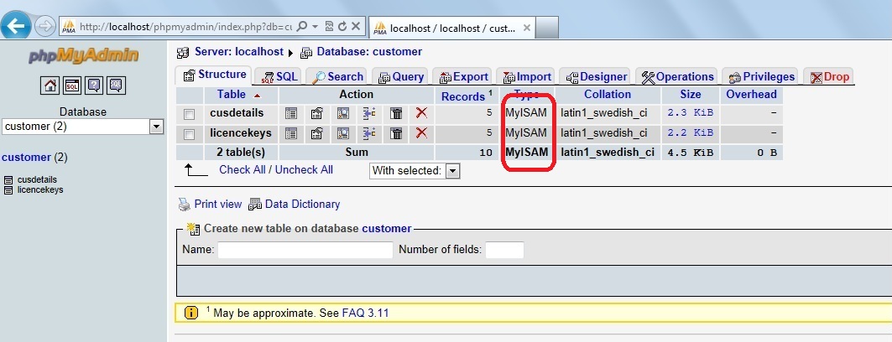Tick the checkbox for cusdetails table

189,114
